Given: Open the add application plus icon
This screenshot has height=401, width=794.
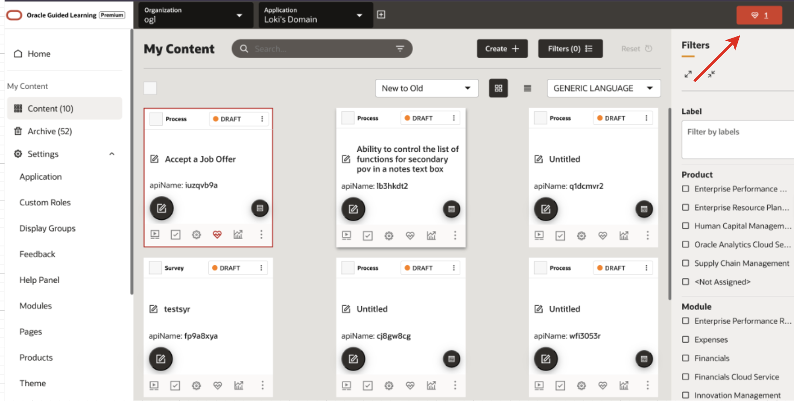Looking at the screenshot, I should 381,15.
